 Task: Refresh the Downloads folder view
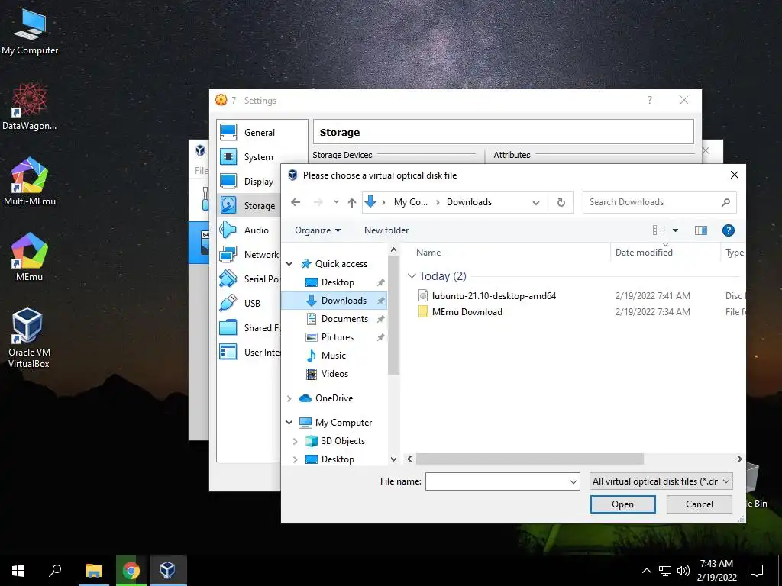pyautogui.click(x=561, y=202)
